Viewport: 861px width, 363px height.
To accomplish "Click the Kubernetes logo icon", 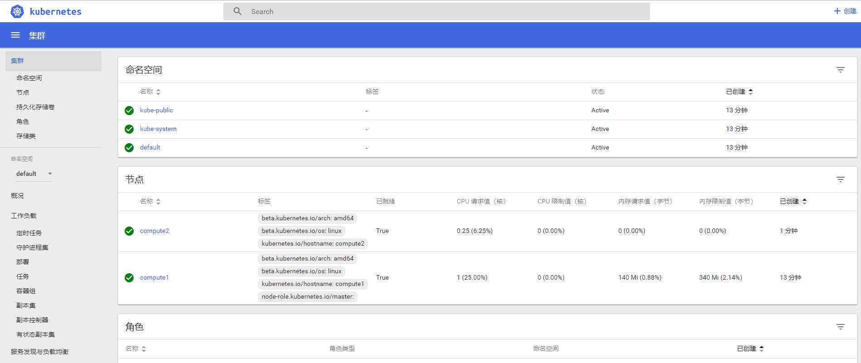I will tap(17, 11).
